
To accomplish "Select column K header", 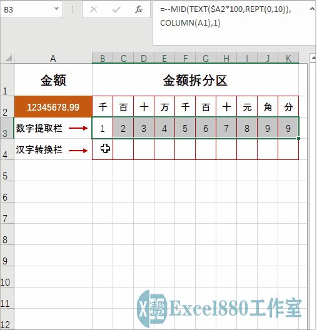I will tap(288, 58).
